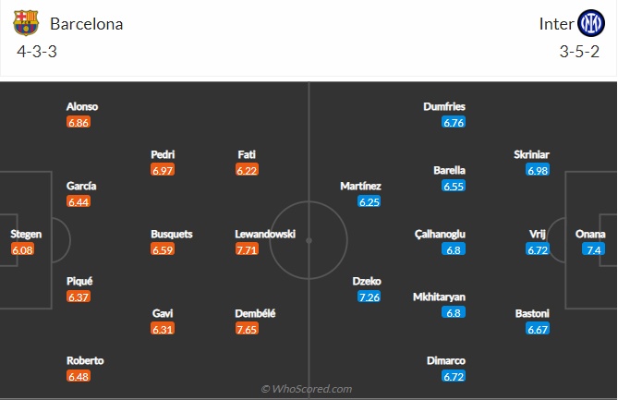Open the Inter team name link
Screen dimensions: 618x400
555,24
